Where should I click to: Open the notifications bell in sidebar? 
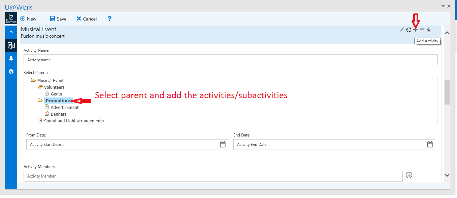pos(11,58)
